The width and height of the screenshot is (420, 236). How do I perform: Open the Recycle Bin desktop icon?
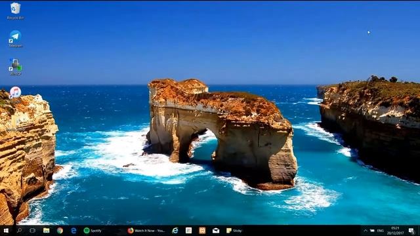tap(15, 11)
